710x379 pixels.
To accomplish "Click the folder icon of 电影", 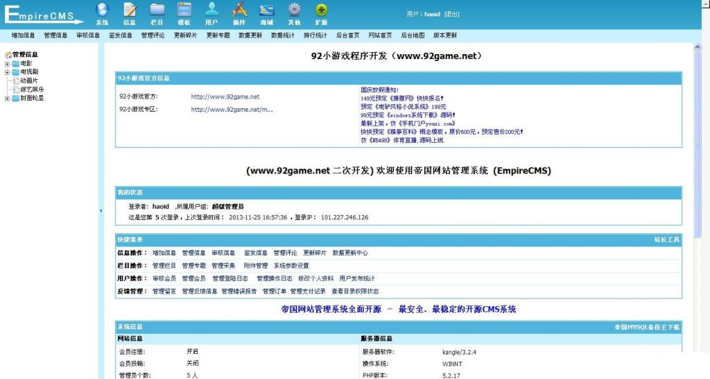I will 16,63.
